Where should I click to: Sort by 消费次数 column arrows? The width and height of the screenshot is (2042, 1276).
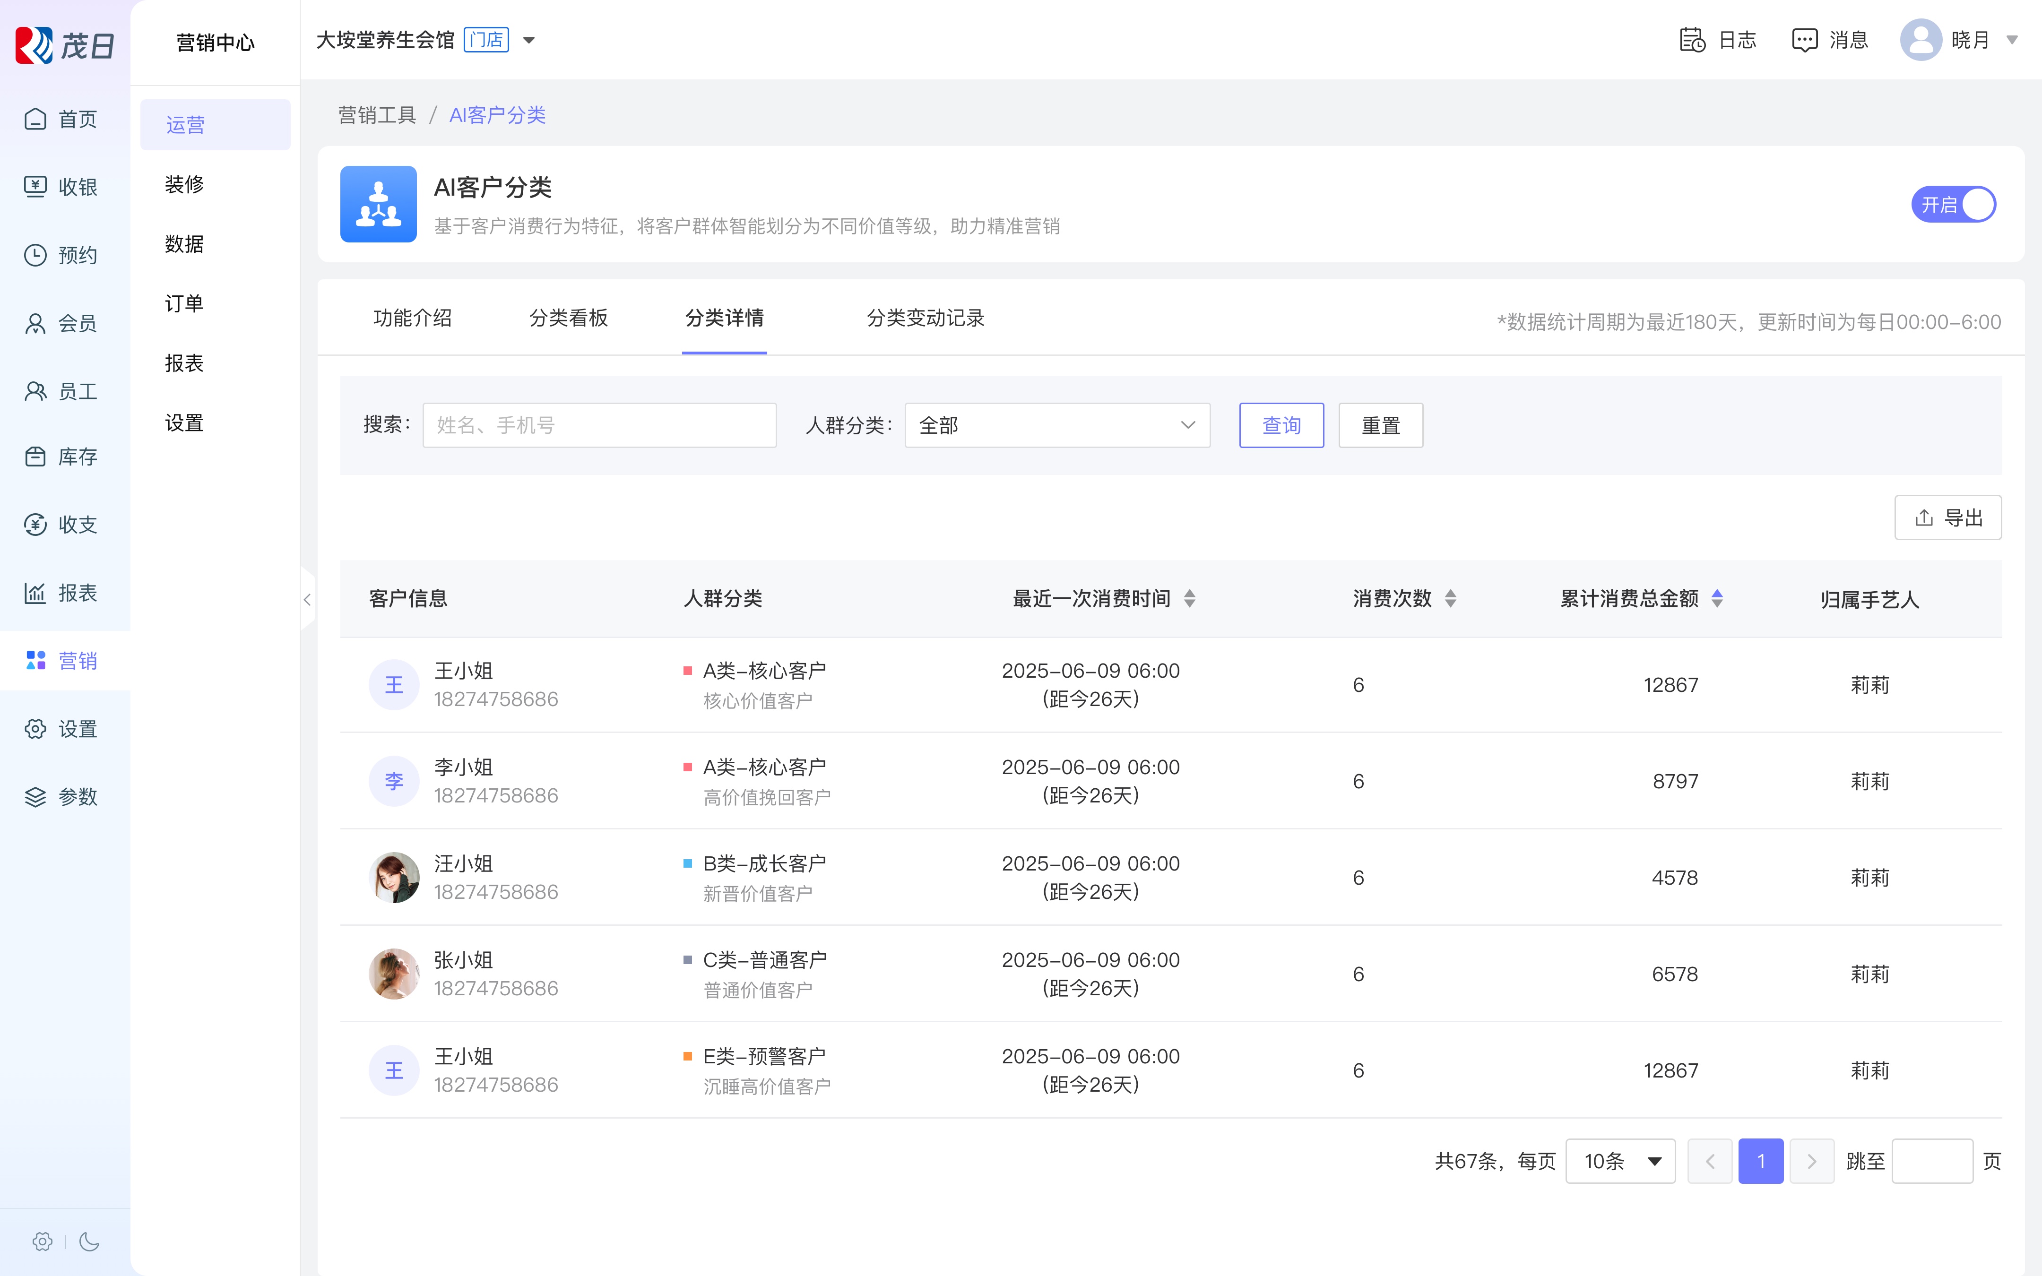(x=1450, y=598)
